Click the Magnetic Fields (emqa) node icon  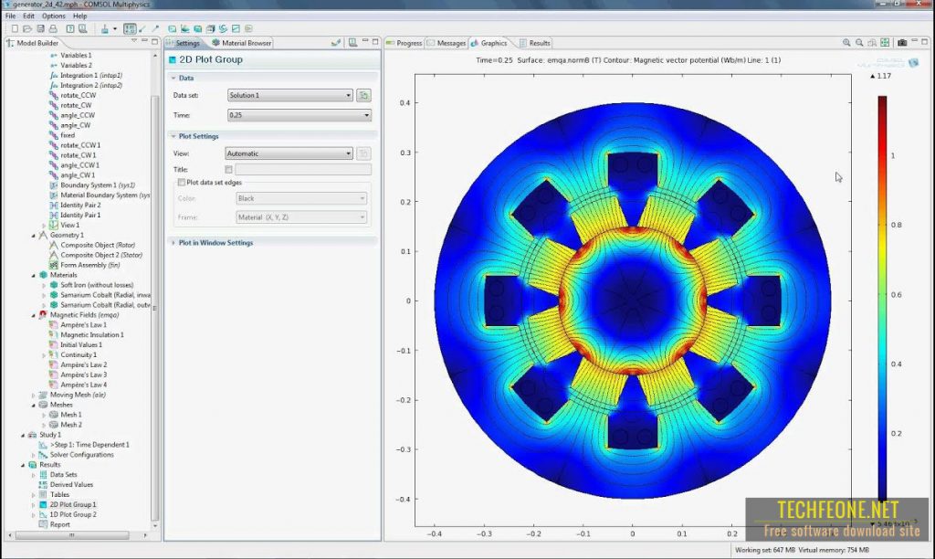pos(43,315)
